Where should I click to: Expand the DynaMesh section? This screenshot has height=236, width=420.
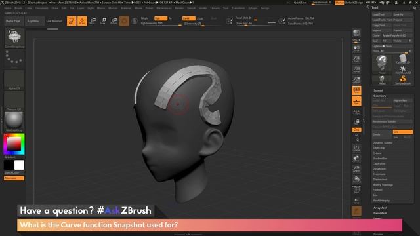(379, 169)
